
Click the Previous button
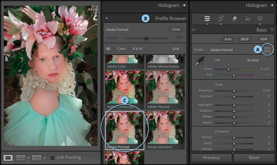click(x=211, y=158)
